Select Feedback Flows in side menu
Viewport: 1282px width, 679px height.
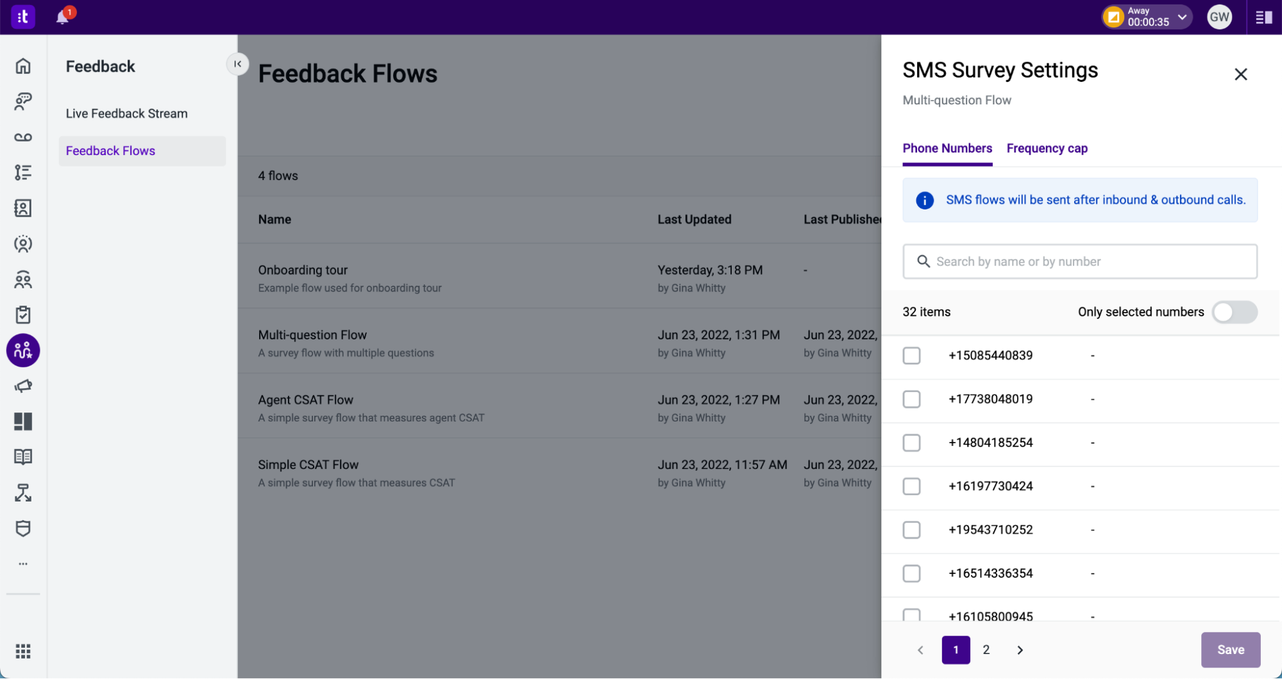tap(142, 151)
